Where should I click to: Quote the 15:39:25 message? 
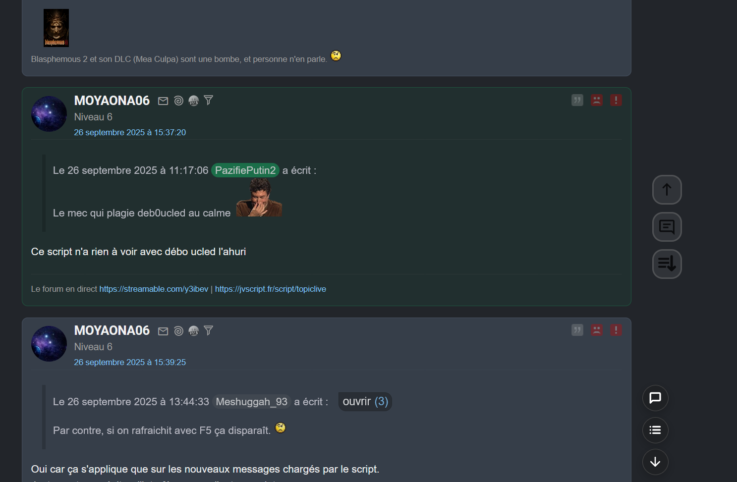coord(577,330)
